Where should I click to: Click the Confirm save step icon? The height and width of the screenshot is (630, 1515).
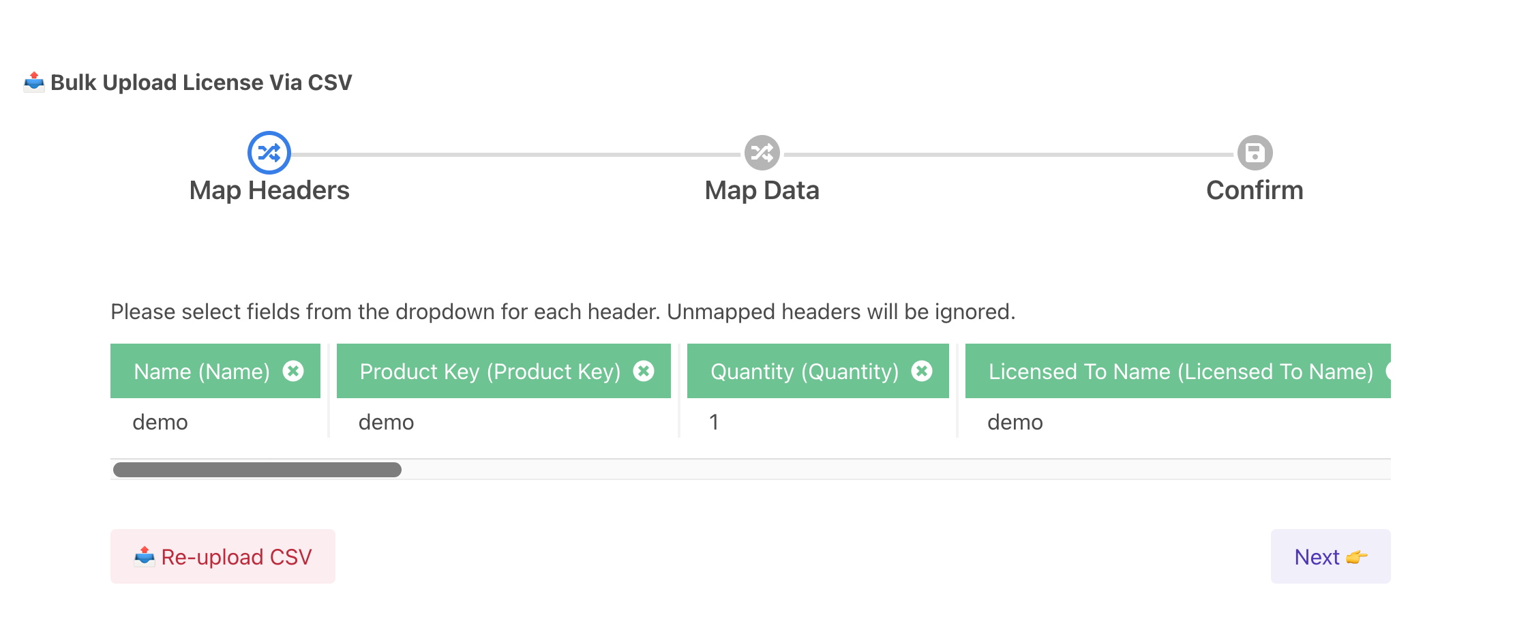pos(1255,153)
